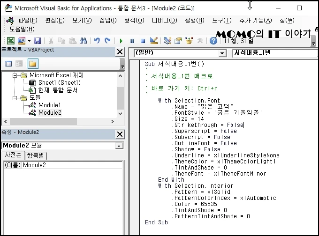The image size is (319, 236).
Task: Click the code line ".Color = 65535"
Action: 195,204
